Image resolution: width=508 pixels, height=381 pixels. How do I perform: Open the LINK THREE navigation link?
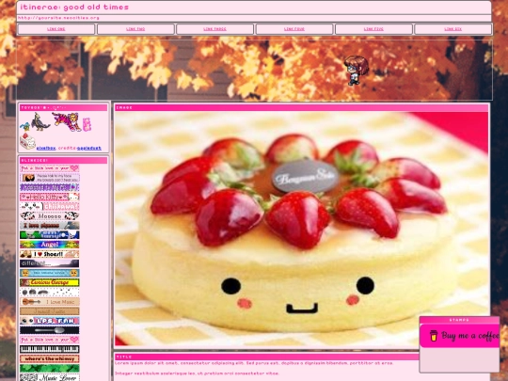[214, 29]
